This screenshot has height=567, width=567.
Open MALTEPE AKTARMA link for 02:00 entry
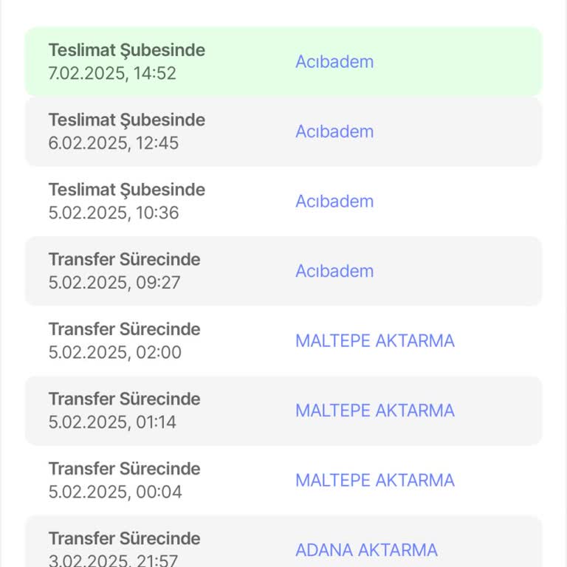[374, 341]
